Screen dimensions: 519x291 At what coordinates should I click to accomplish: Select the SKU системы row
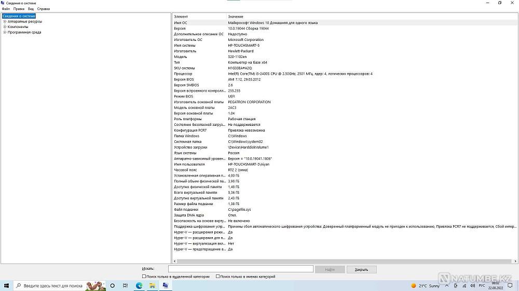[345, 68]
